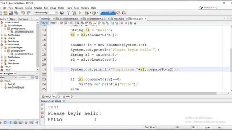232x130 pixels.
Task: Select the Test_4 project node
Action: coord(7,66)
